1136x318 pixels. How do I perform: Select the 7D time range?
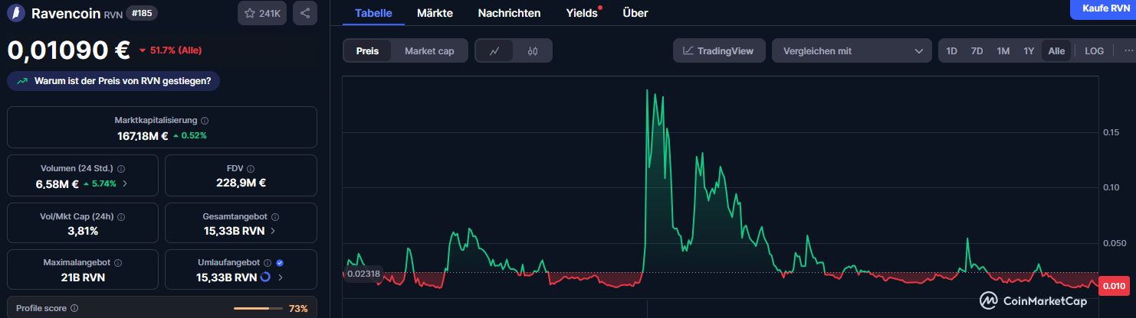coord(977,51)
